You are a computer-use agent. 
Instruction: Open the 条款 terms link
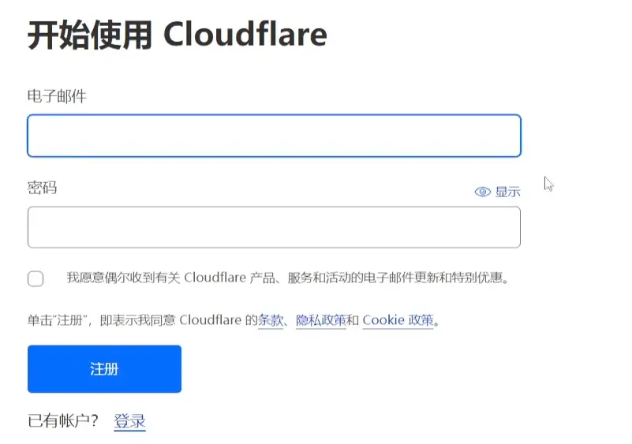(271, 320)
